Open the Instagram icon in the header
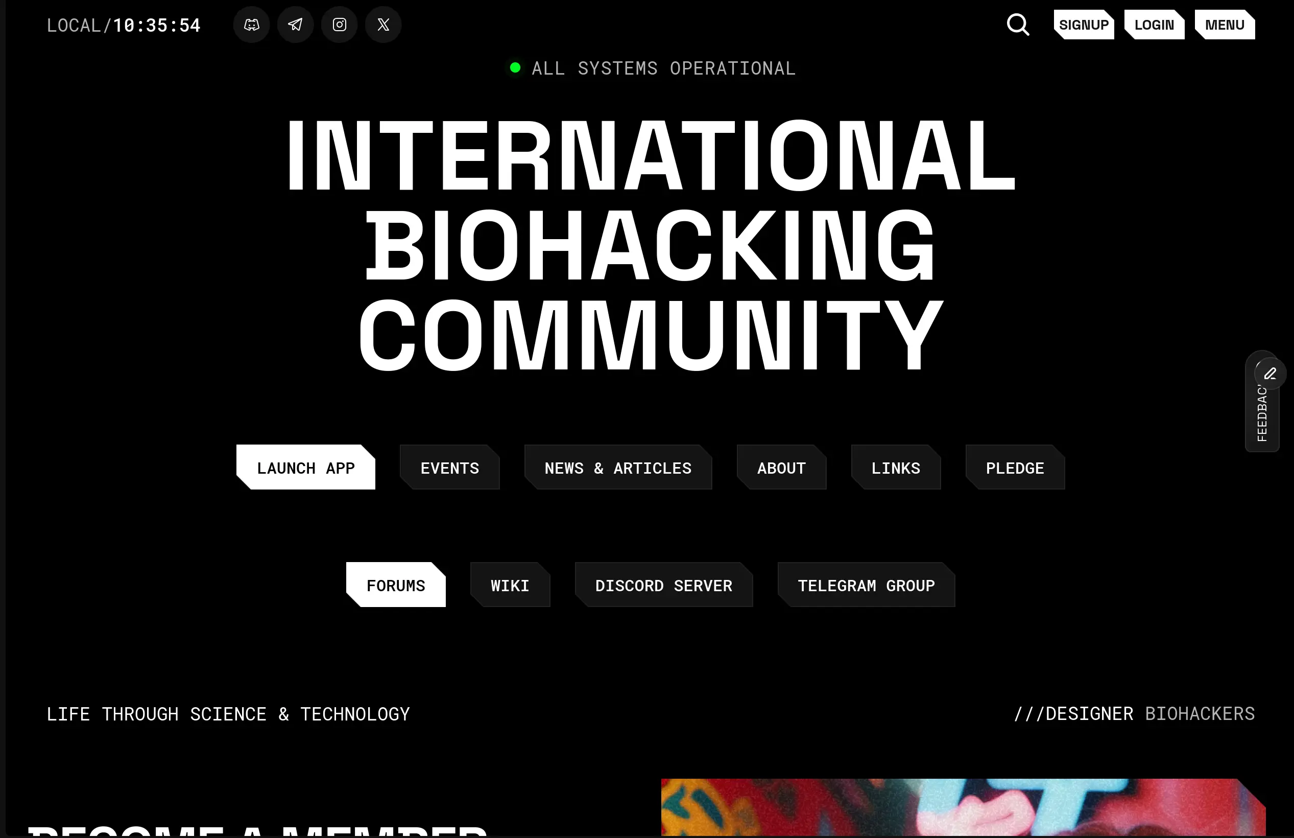The width and height of the screenshot is (1294, 838). click(339, 25)
